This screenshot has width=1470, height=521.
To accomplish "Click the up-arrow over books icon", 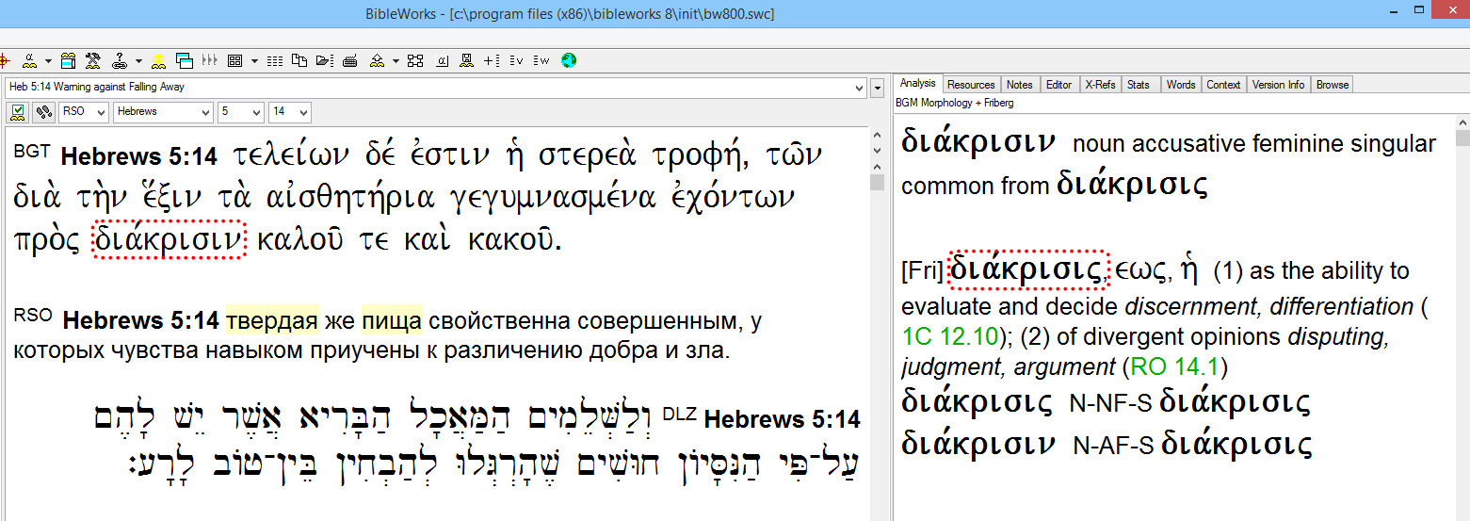I will pyautogui.click(x=377, y=61).
